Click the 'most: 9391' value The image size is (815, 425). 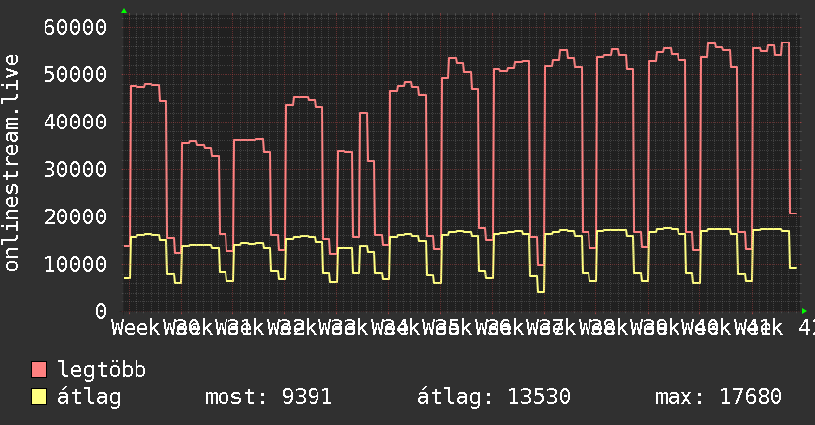tap(268, 397)
